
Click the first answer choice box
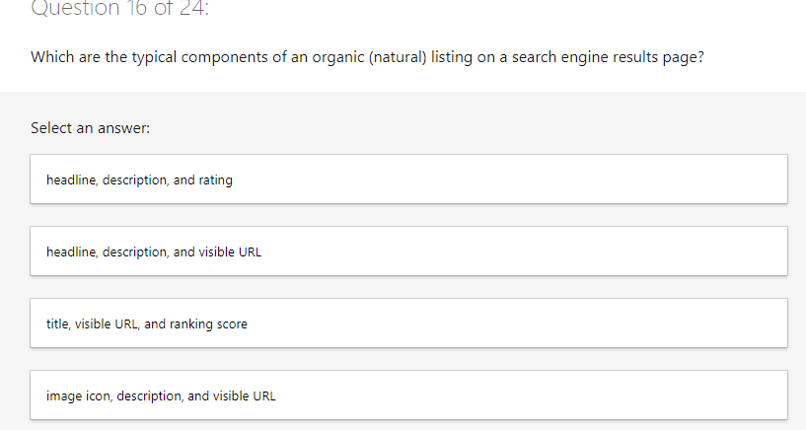(x=408, y=179)
